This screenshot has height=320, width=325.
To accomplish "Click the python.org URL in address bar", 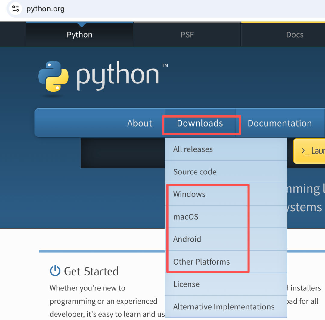I will pos(45,9).
